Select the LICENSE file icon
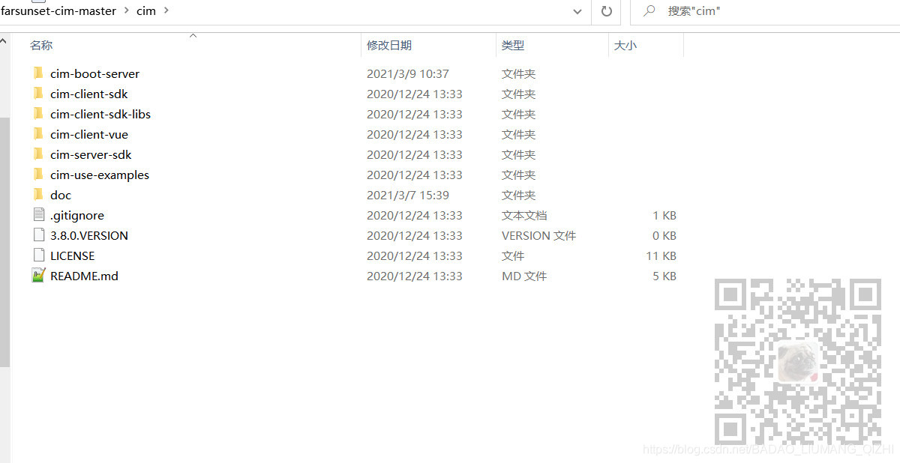Screen dimensions: 900x463 [38, 255]
